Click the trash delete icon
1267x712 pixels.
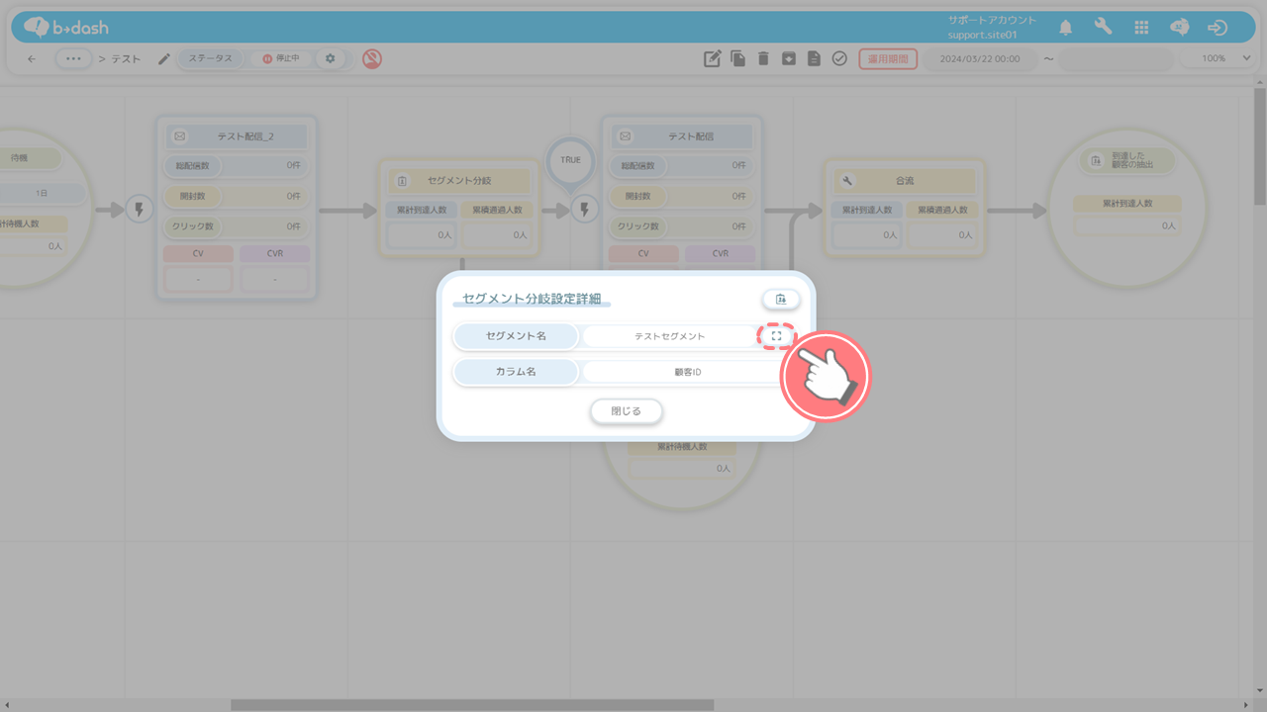[x=763, y=58]
